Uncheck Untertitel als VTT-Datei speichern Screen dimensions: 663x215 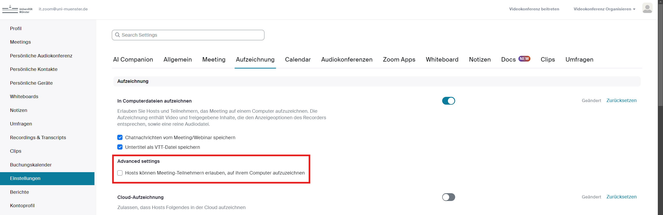120,147
